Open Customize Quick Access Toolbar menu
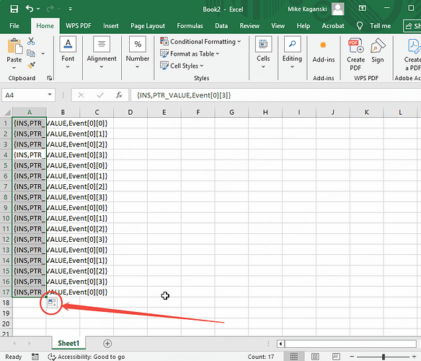Viewport: 421px width, 361px height. point(71,9)
